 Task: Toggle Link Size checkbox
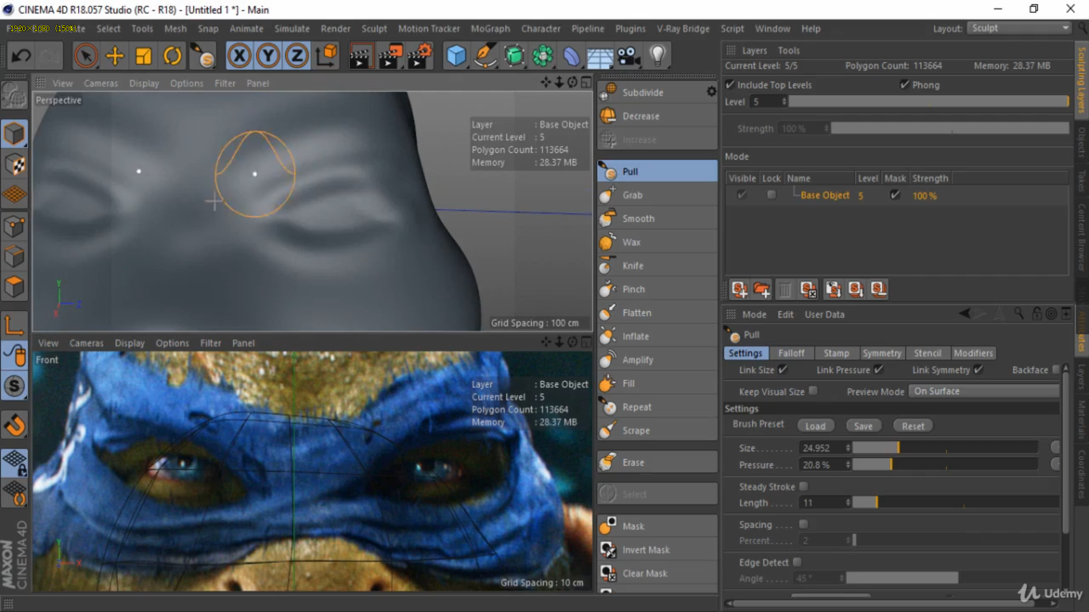click(783, 369)
